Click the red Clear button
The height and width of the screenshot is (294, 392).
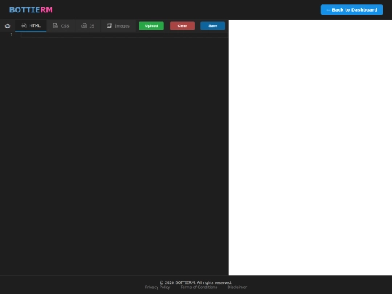[182, 25]
